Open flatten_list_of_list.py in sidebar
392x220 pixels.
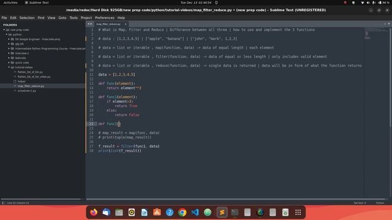click(30, 72)
